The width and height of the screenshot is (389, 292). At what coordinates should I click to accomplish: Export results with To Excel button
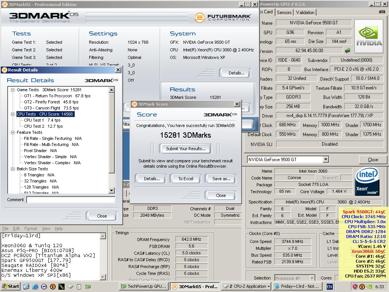coord(185,179)
